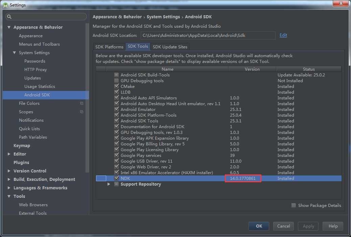Image resolution: width=351 pixels, height=237 pixels.
Task: Open the Plugins settings
Action: (x=21, y=163)
